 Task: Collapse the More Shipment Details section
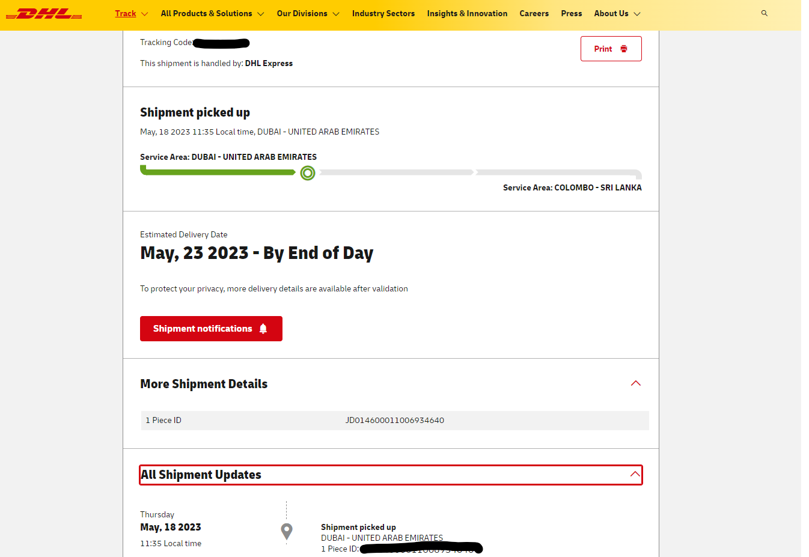point(636,383)
